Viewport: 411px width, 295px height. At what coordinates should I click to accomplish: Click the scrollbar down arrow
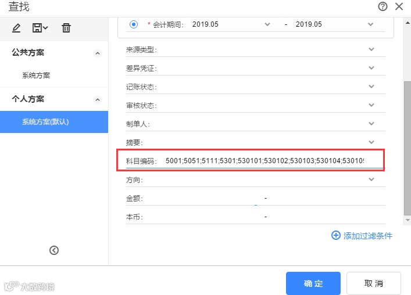pyautogui.click(x=408, y=220)
